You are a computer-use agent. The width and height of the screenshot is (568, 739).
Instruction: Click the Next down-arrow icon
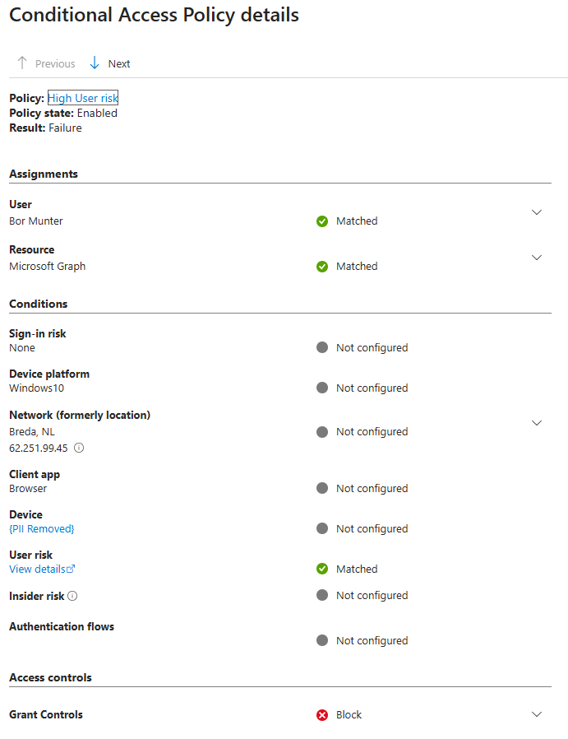tap(95, 63)
